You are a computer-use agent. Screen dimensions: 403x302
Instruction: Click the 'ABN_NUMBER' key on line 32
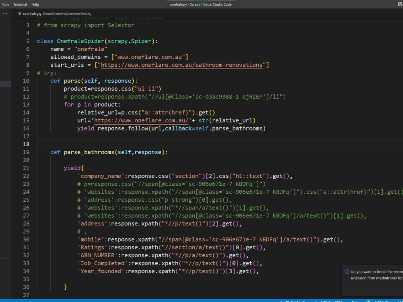coord(98,256)
